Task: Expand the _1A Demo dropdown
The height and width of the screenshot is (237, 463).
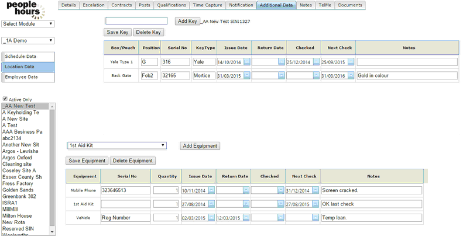Action: (28, 41)
